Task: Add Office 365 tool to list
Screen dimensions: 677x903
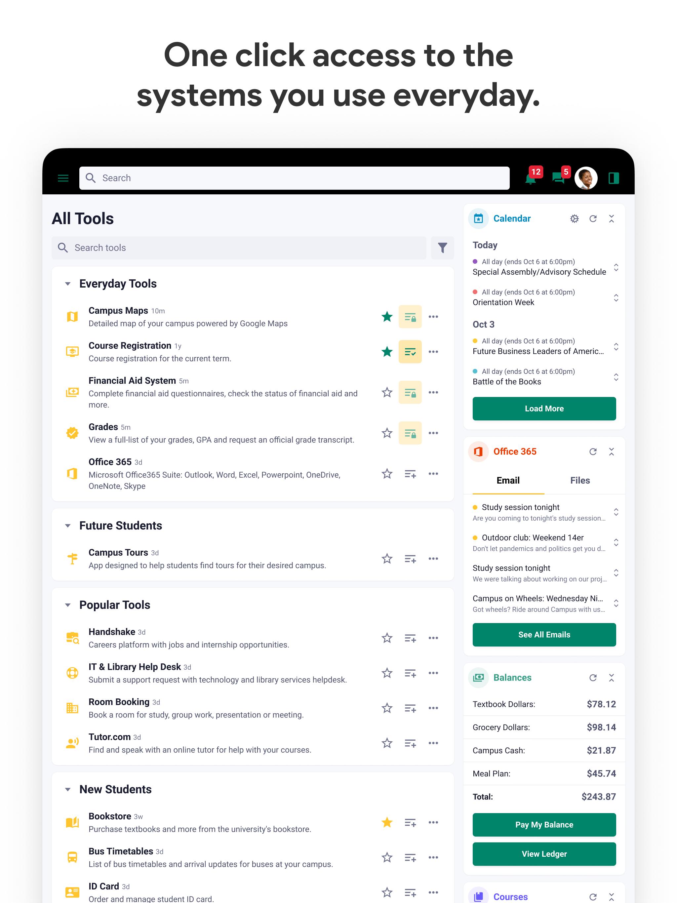Action: (410, 474)
